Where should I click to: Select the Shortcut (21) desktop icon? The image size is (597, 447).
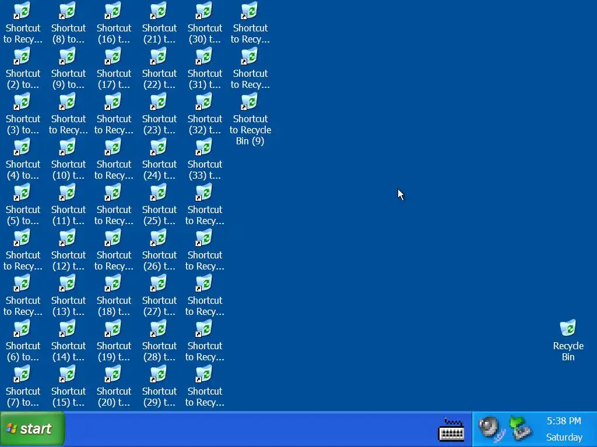(160, 23)
